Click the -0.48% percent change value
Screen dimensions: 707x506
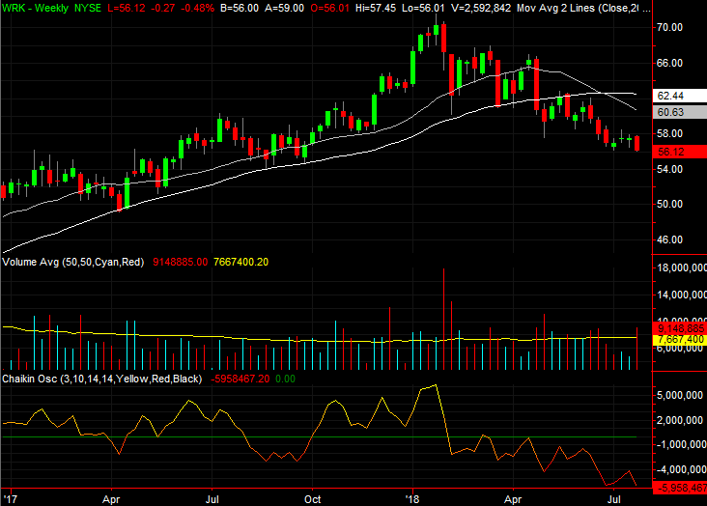tap(197, 8)
